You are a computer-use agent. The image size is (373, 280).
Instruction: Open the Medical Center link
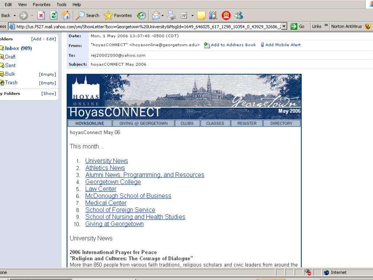coord(106,203)
